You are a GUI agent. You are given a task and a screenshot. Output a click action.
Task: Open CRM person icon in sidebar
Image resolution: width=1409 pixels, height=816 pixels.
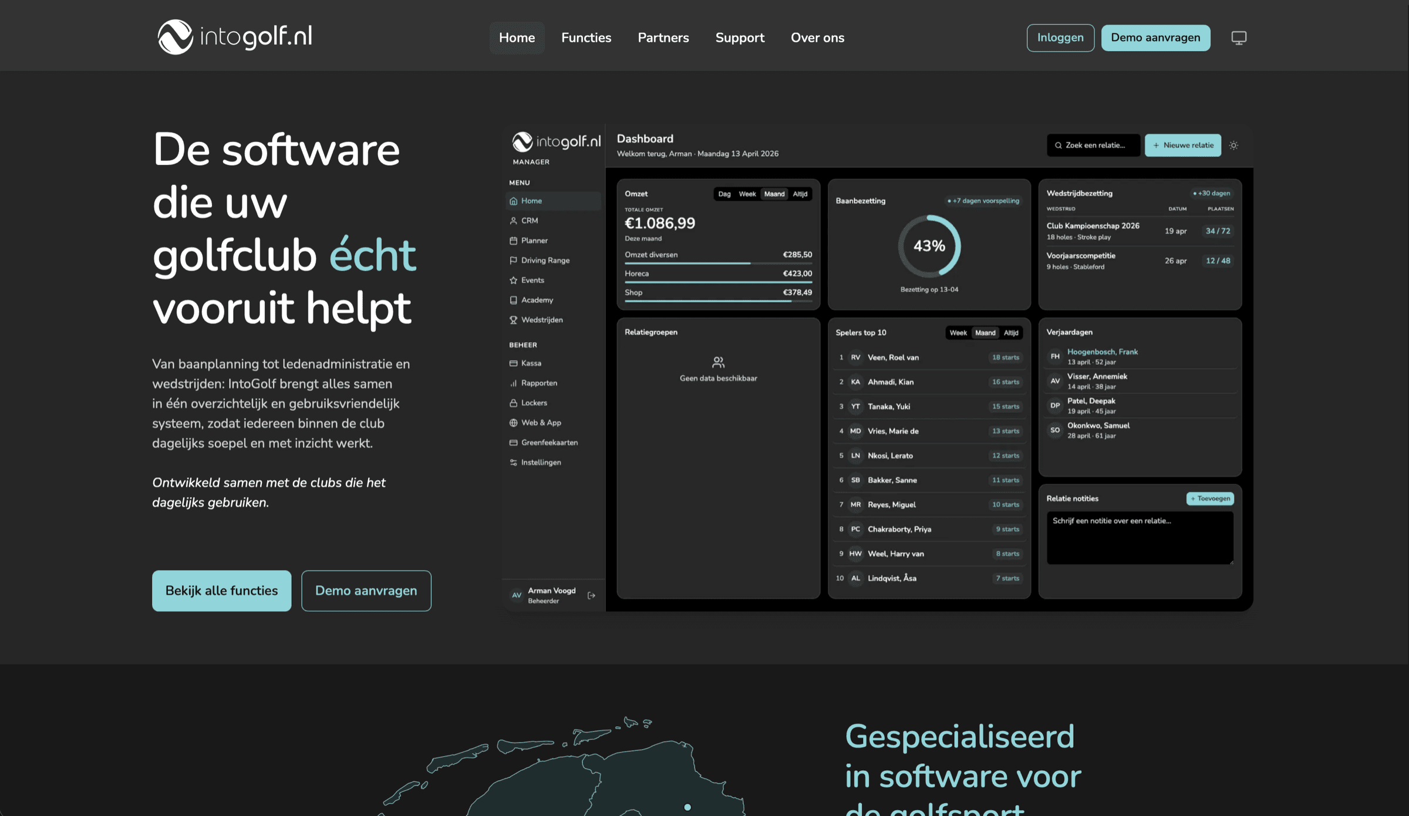[x=513, y=221]
